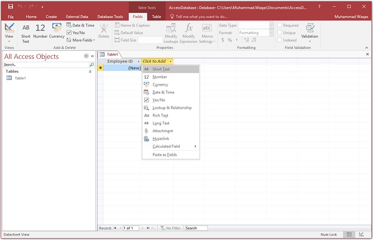Expand the More Fields dropdown
The width and height of the screenshot is (373, 240).
[81, 40]
